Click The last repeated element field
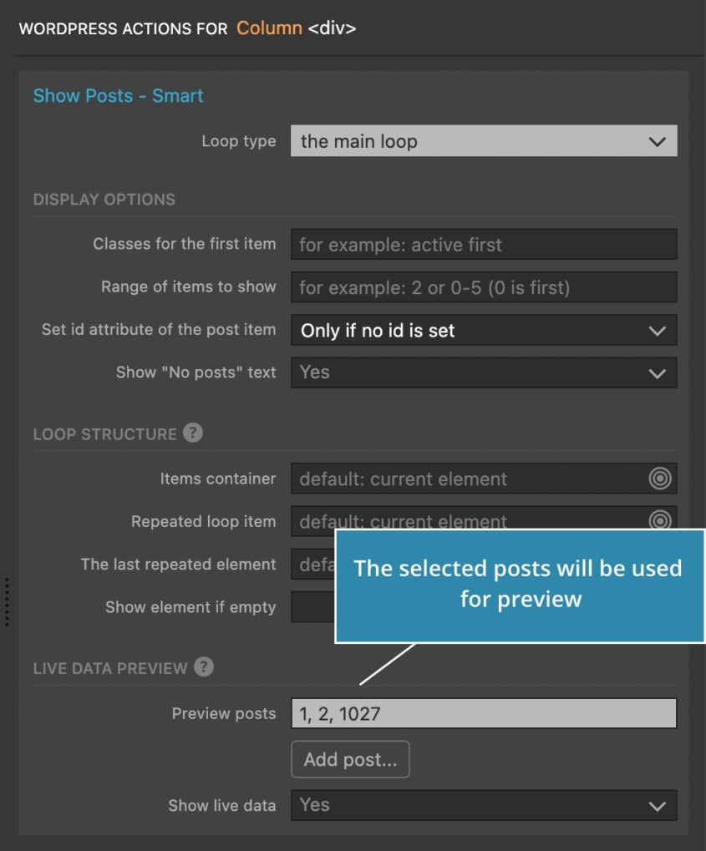Image resolution: width=706 pixels, height=851 pixels. pyautogui.click(x=309, y=564)
